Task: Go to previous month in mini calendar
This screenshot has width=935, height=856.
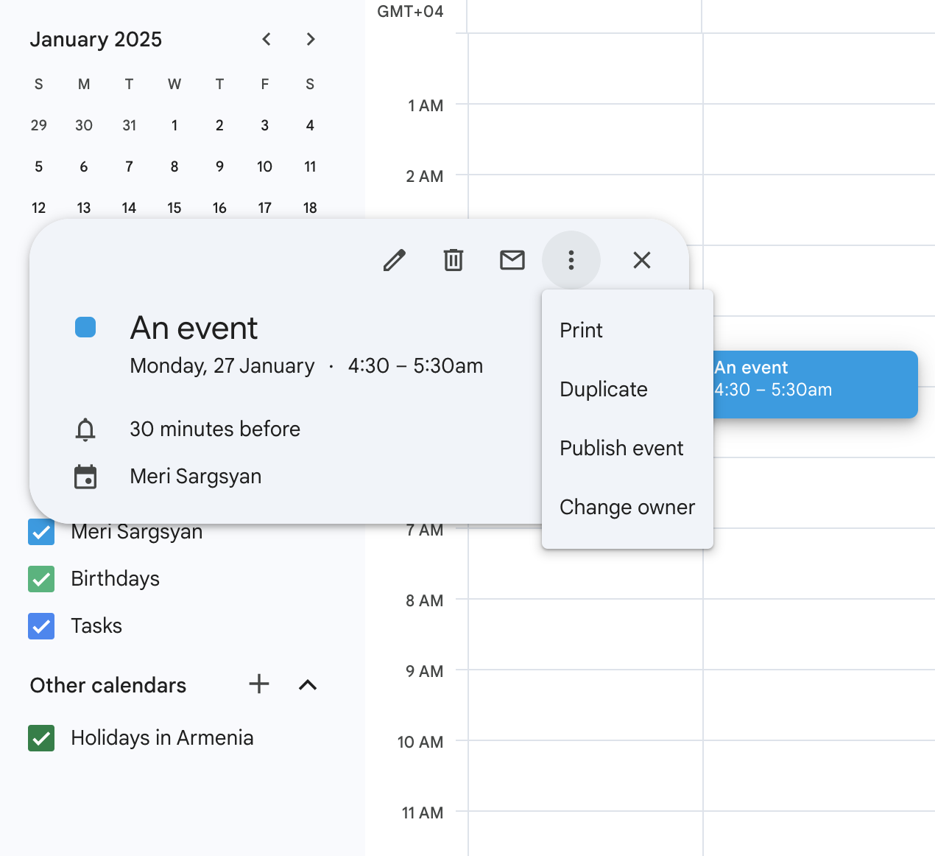Action: pyautogui.click(x=267, y=39)
